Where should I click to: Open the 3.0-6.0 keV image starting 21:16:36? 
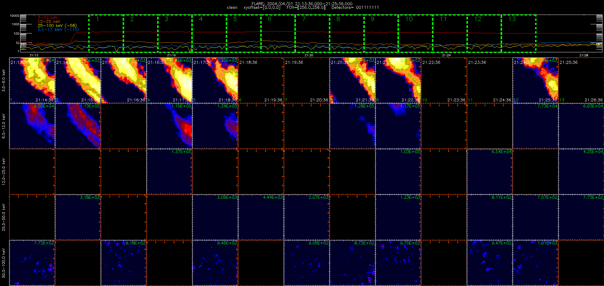(170, 80)
